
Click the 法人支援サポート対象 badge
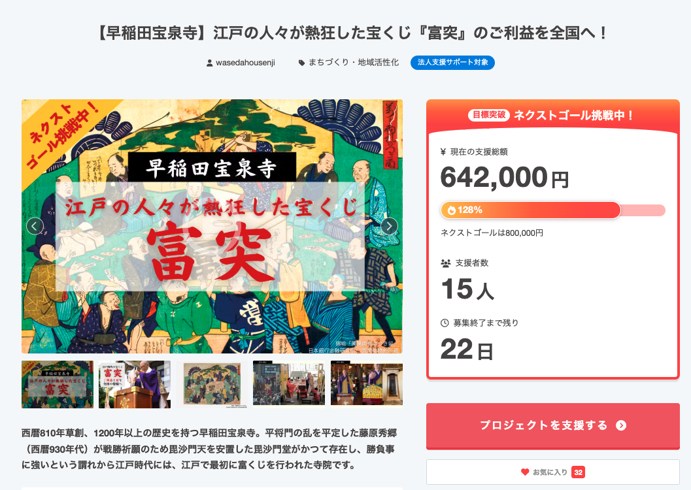(x=452, y=63)
